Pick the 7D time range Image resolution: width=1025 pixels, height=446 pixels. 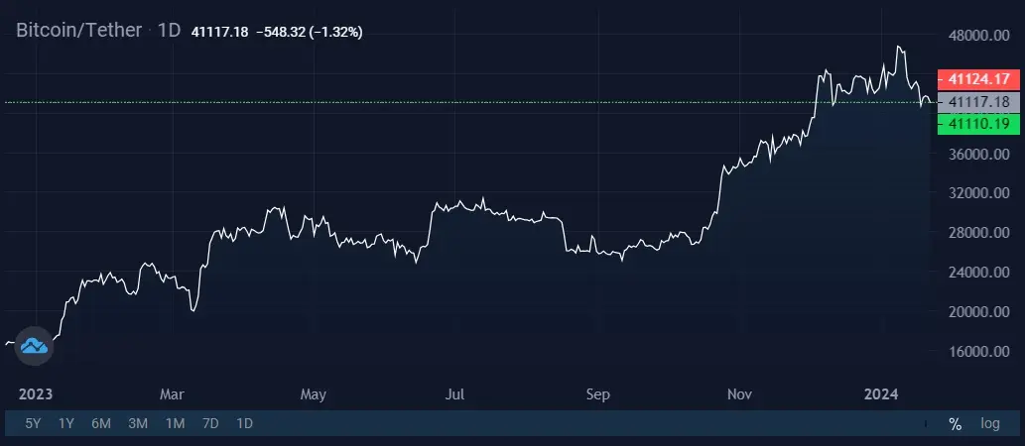click(x=210, y=424)
